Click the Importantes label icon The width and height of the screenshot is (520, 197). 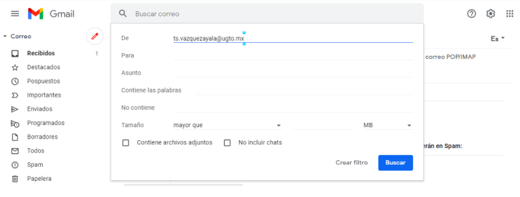point(15,95)
